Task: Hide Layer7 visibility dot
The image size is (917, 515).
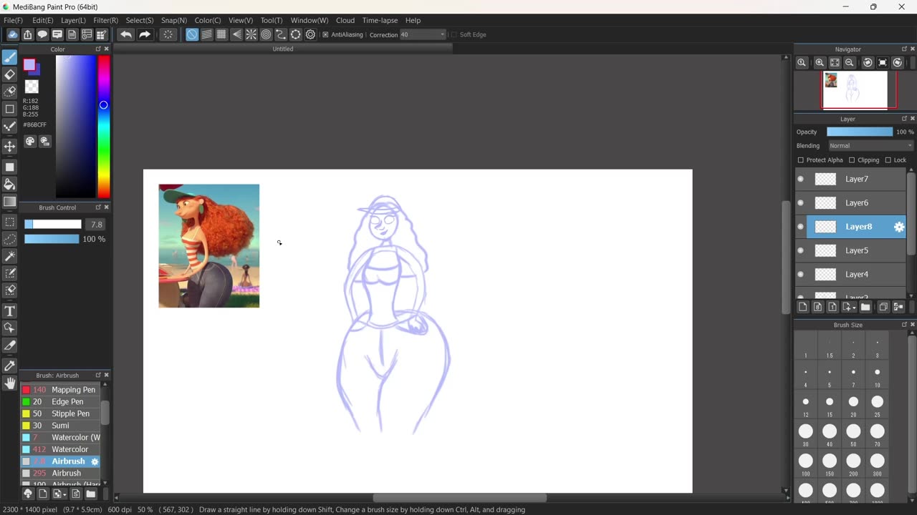Action: click(x=801, y=180)
